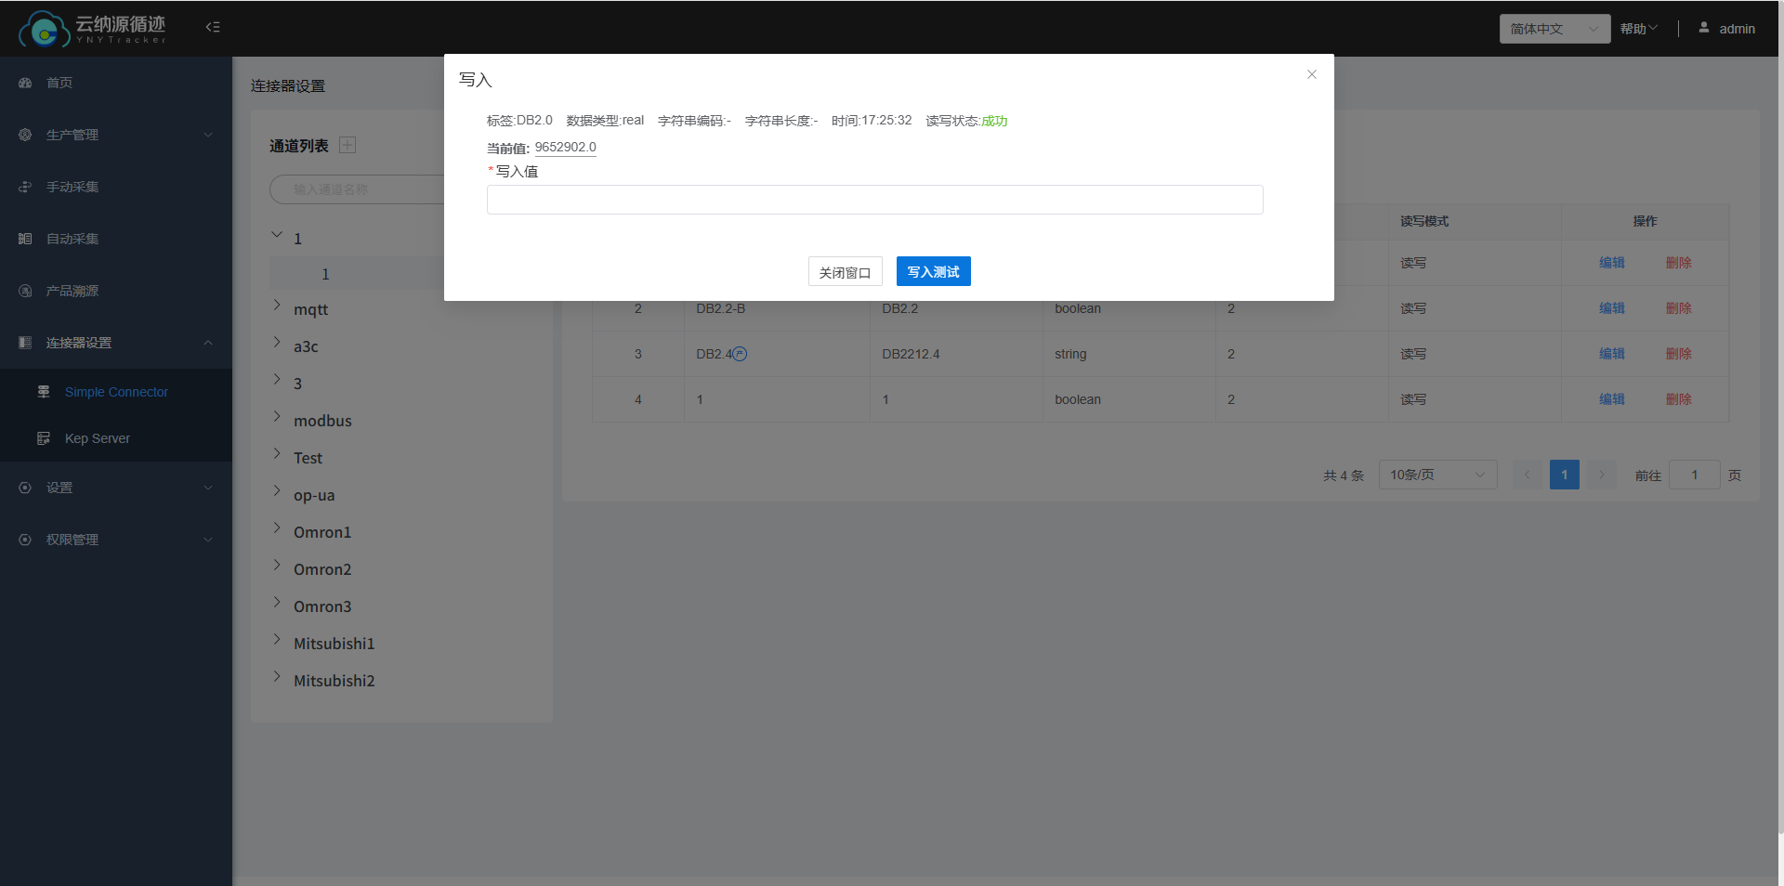This screenshot has height=886, width=1784.
Task: Click 编辑 link for the DB2.4 row
Action: pos(1611,354)
